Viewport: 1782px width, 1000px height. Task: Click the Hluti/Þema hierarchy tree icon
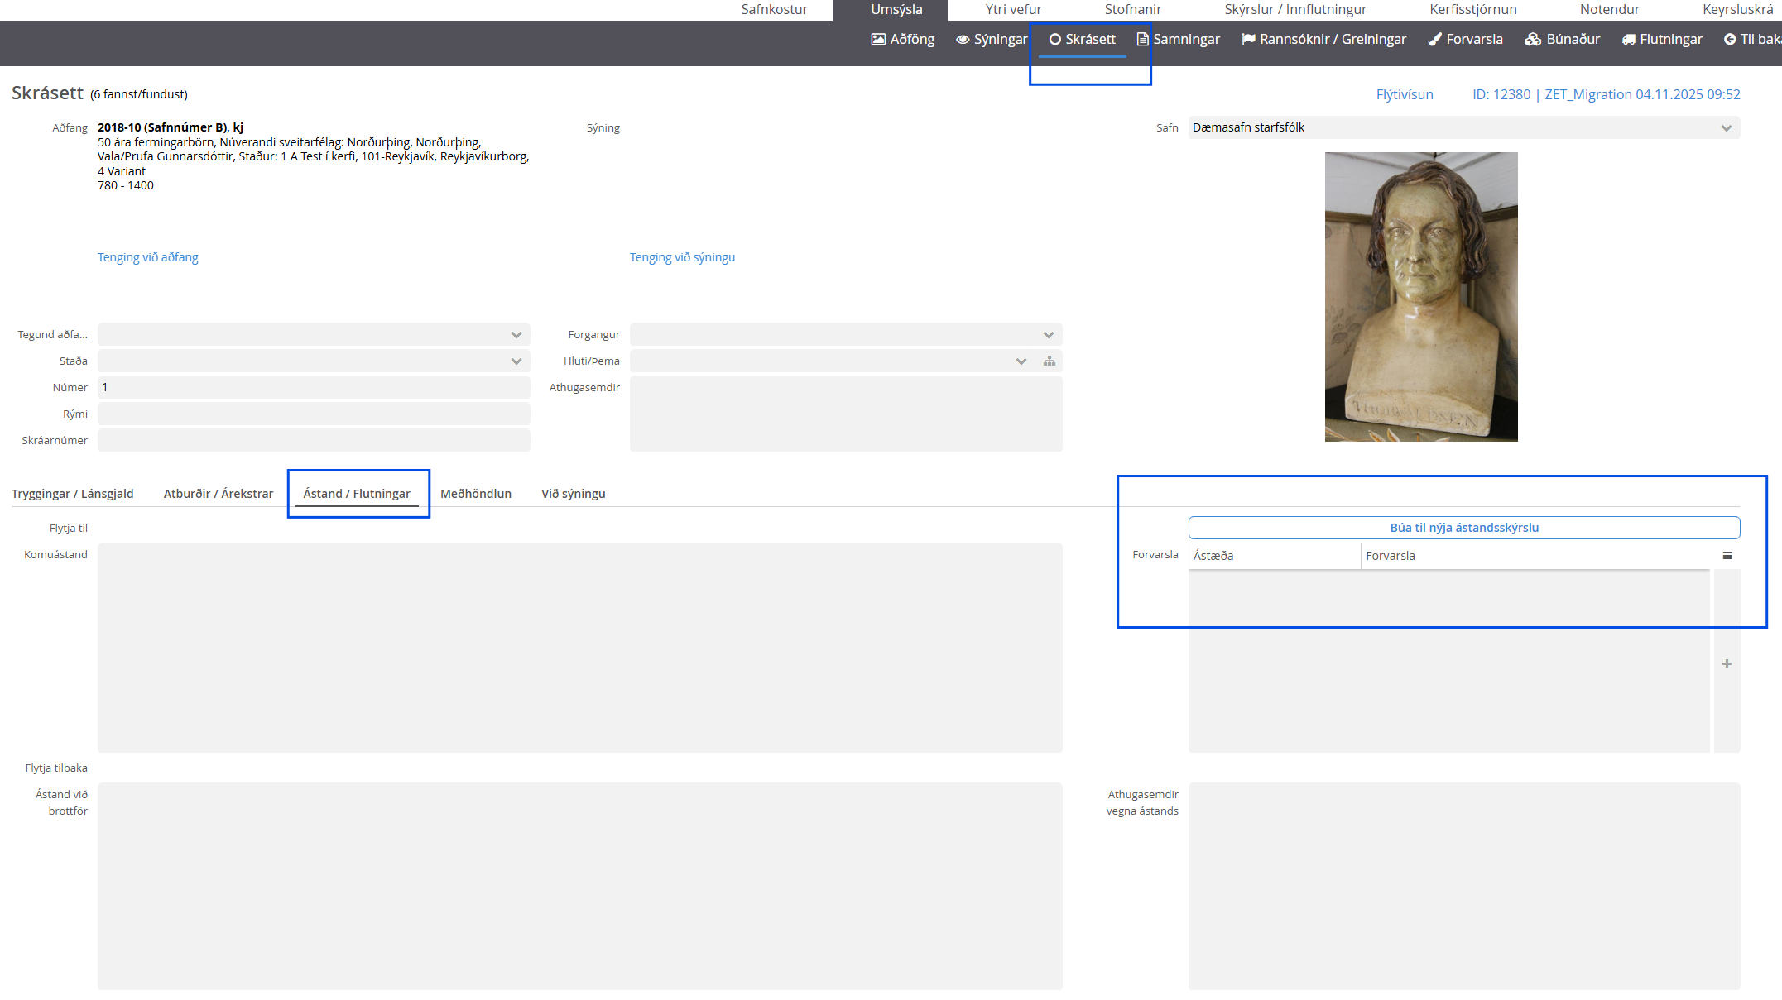coord(1050,361)
